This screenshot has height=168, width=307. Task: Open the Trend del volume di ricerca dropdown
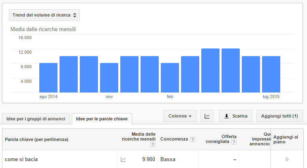pos(44,15)
